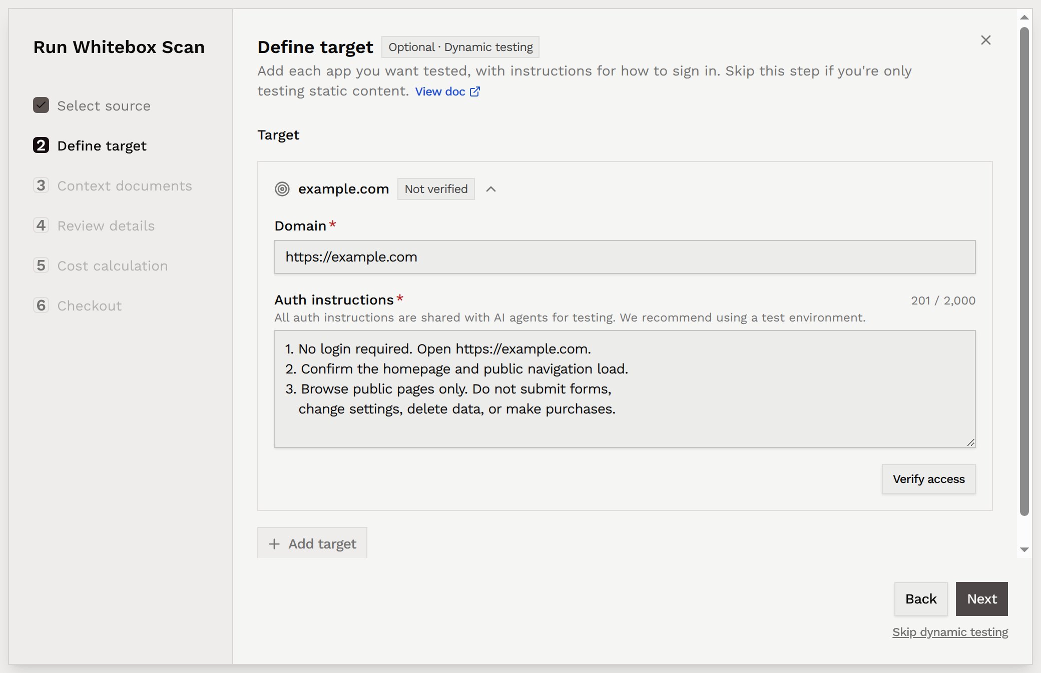Click Add target button label

pos(322,544)
